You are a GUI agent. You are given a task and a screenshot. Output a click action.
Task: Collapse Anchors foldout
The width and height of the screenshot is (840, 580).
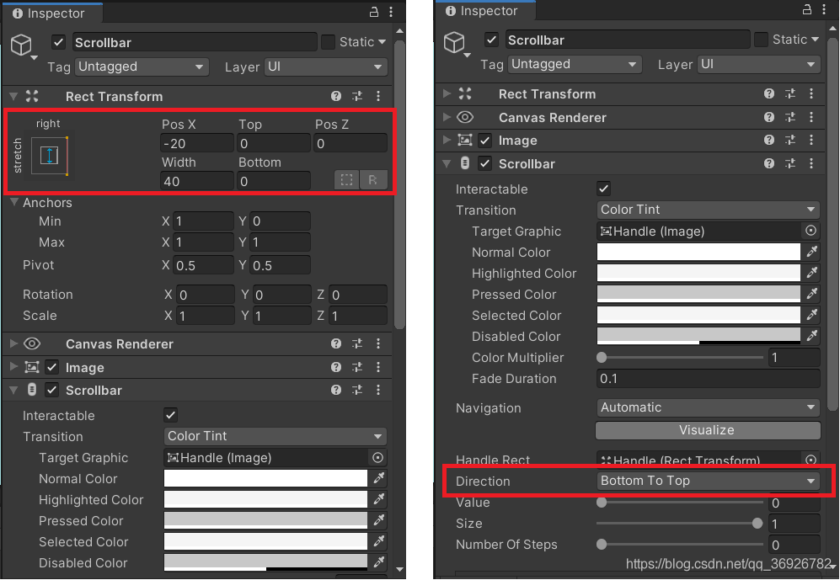(x=13, y=203)
